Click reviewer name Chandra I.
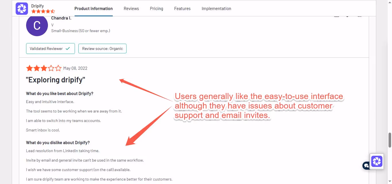 [61, 18]
